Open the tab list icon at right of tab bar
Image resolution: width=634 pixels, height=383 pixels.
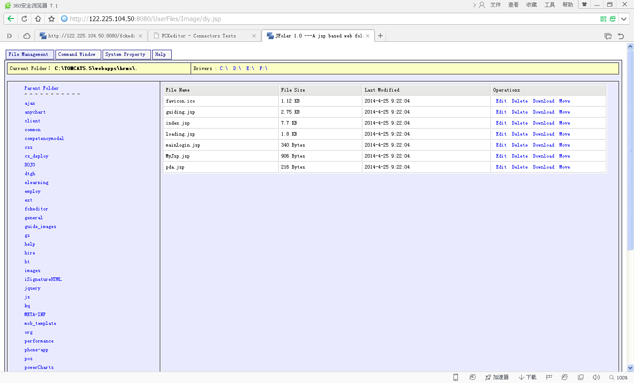(608, 36)
